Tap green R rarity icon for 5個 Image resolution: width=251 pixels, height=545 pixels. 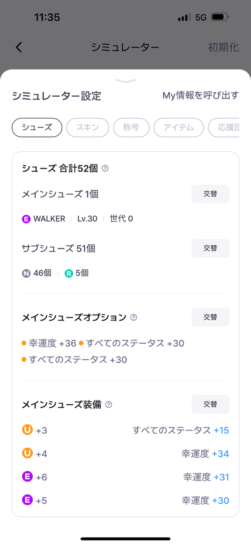pos(69,273)
